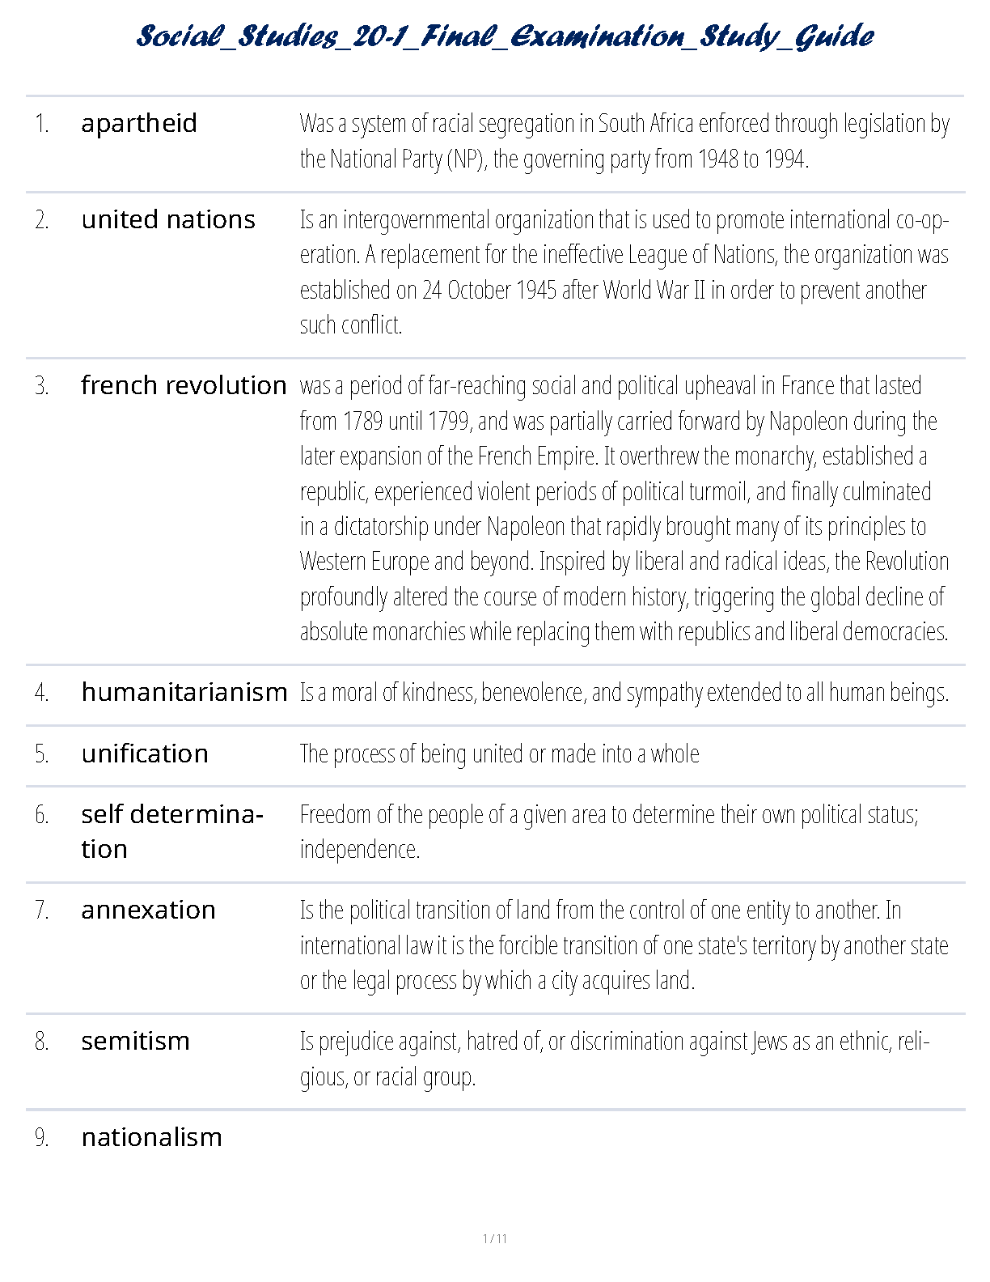This screenshot has height=1282, width=990.
Task: Click the humanitarianism definition sentence
Action: pos(624,693)
